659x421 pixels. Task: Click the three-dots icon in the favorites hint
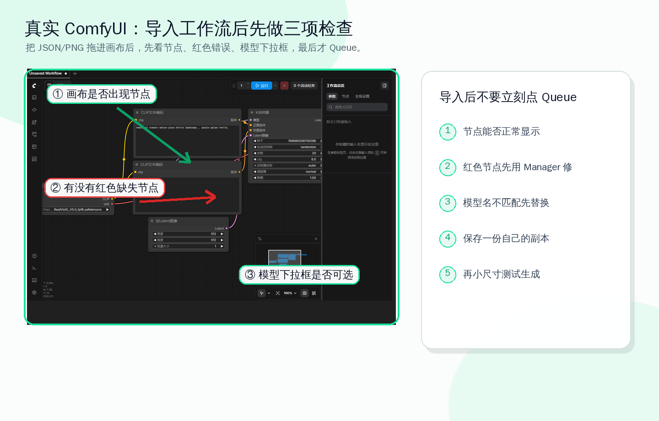point(377,153)
